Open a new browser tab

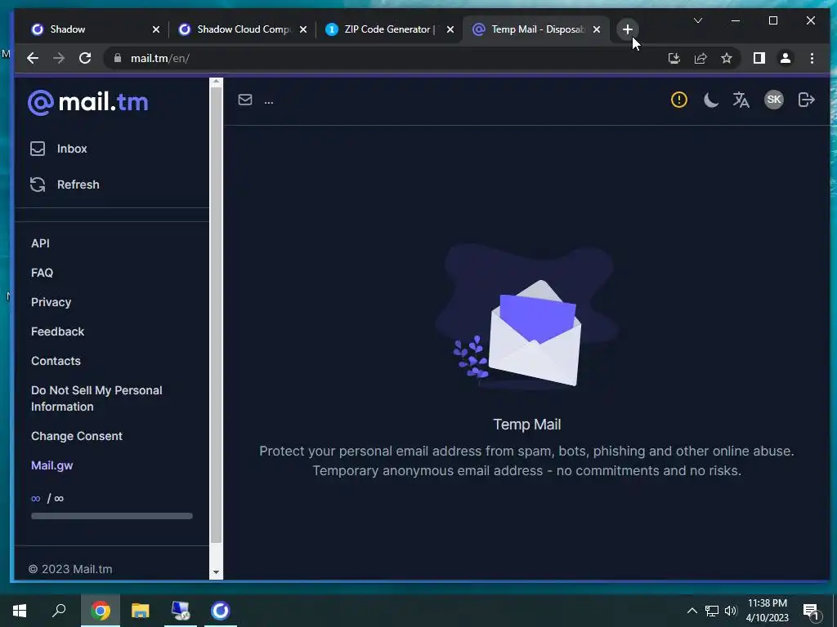pos(627,29)
